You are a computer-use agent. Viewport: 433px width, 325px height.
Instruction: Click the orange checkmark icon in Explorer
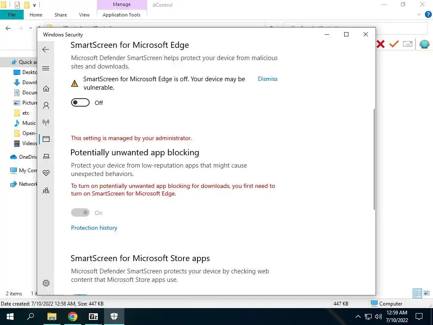click(394, 44)
